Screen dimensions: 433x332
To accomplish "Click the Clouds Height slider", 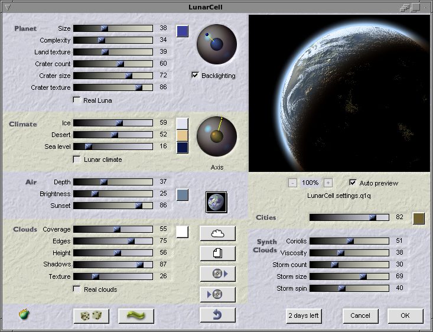I will click(113, 253).
